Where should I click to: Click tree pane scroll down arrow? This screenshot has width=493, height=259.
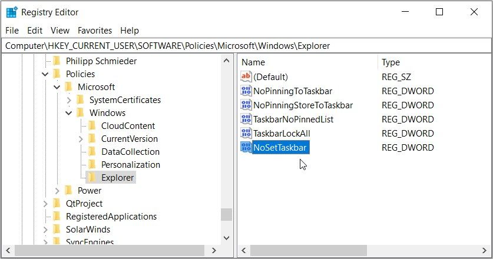(226, 238)
